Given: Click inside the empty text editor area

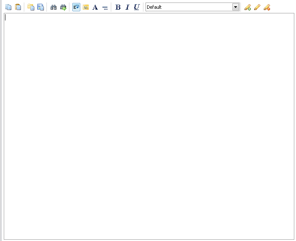Looking at the screenshot, I should [x=149, y=126].
